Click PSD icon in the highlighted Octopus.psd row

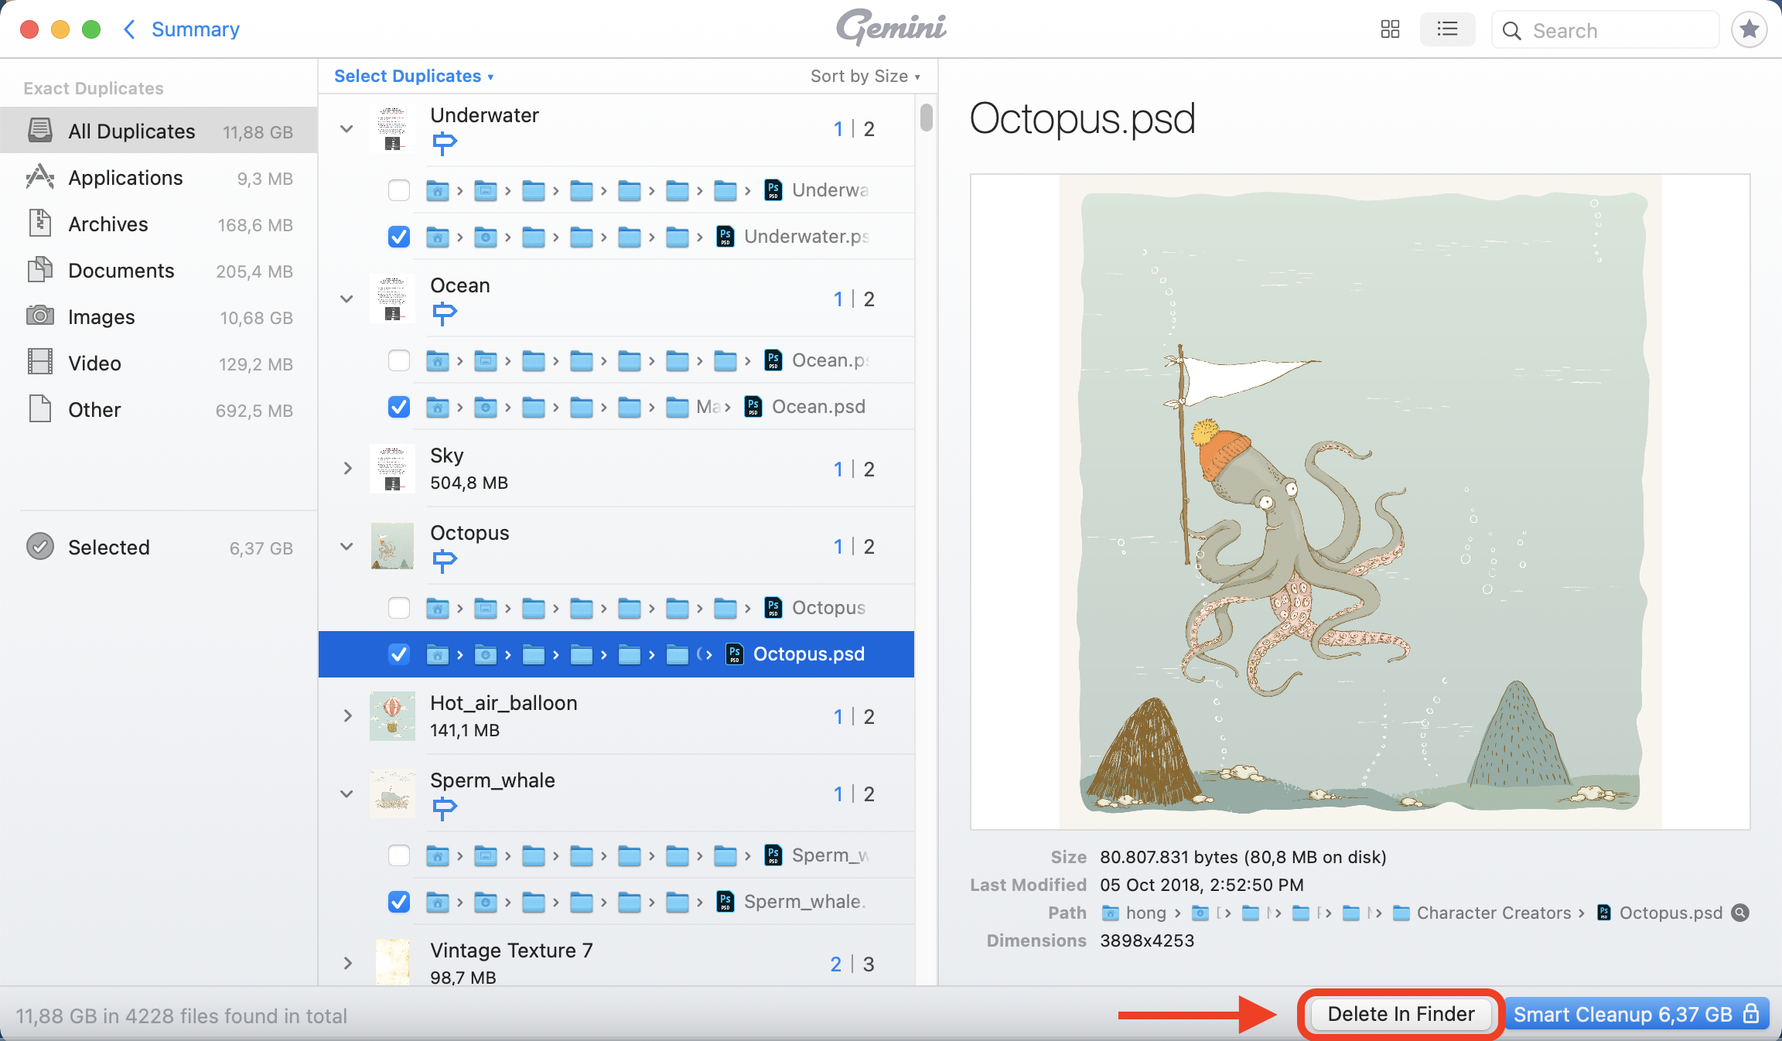click(x=735, y=654)
